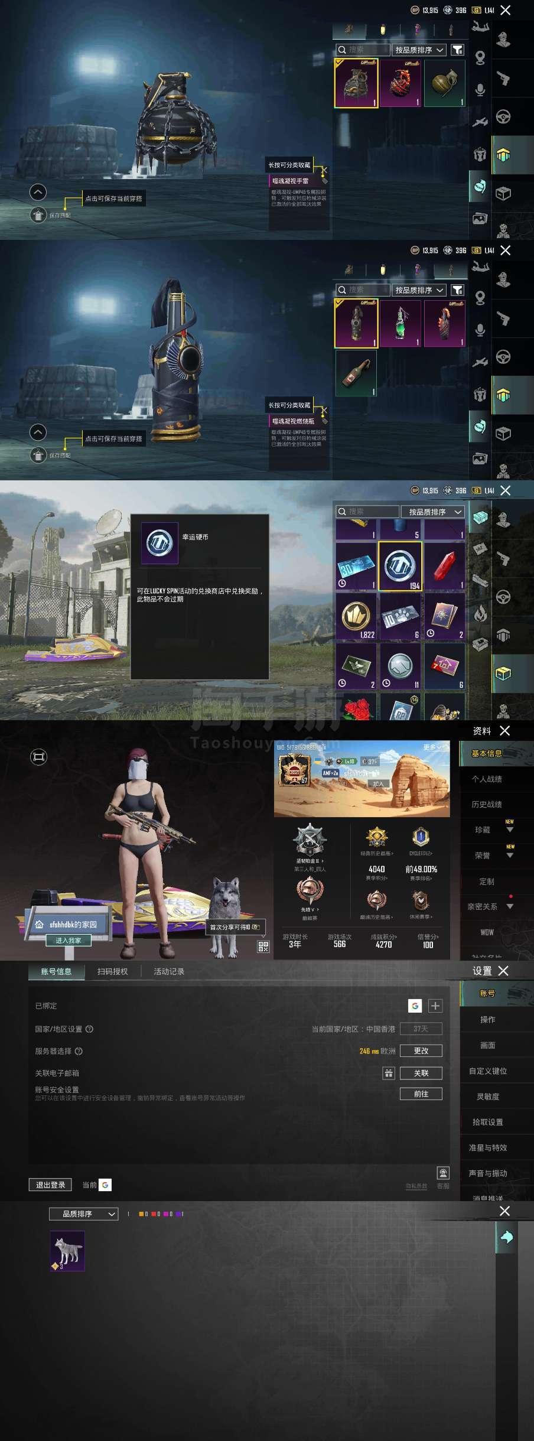
Task: Click the player avatar frame level 57
Action: click(x=294, y=770)
